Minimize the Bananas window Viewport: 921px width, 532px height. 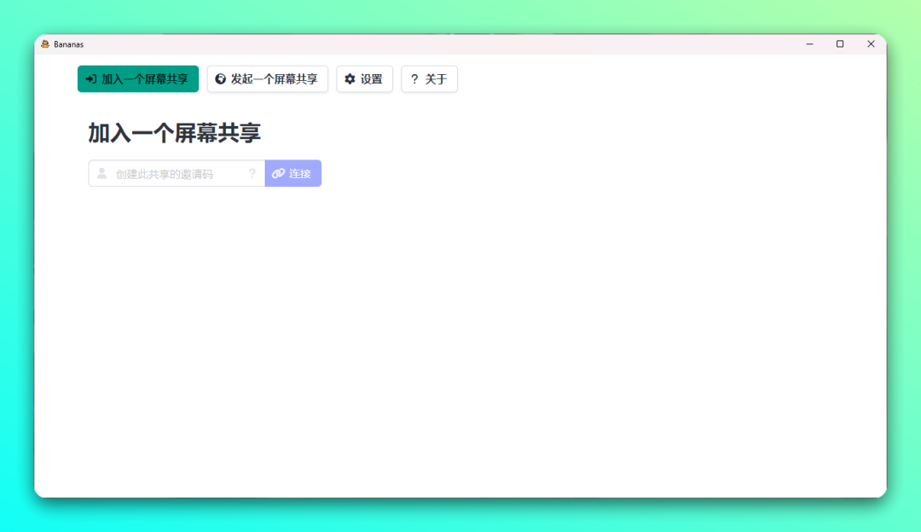coord(809,44)
